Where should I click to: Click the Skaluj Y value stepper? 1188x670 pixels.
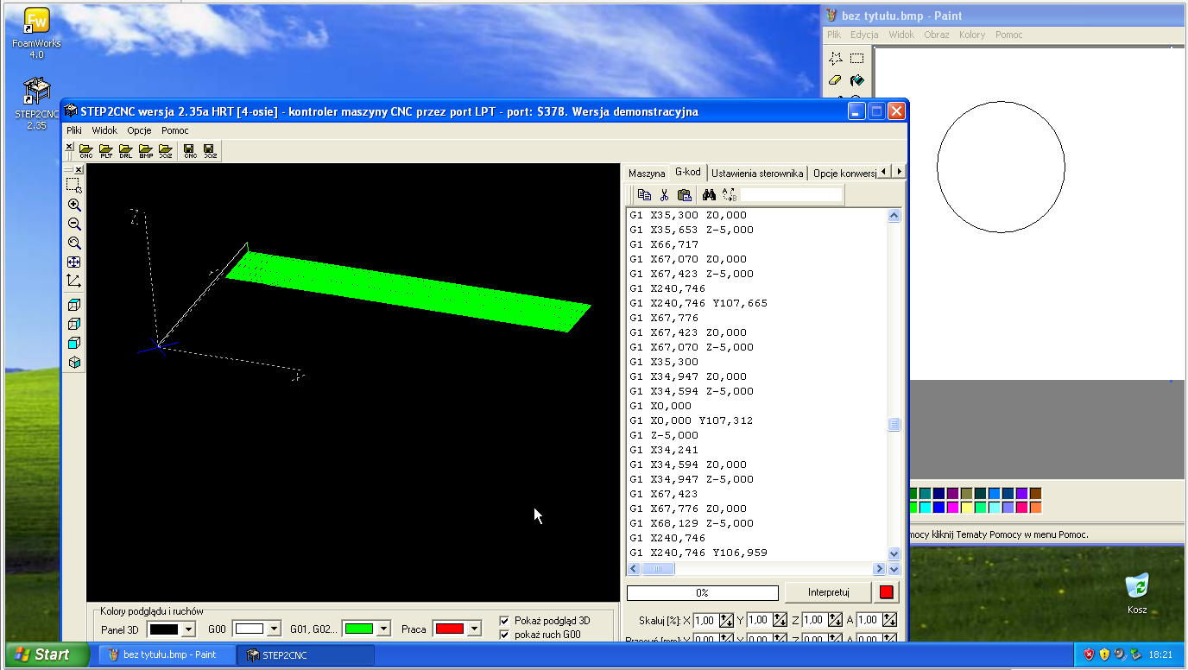[780, 620]
